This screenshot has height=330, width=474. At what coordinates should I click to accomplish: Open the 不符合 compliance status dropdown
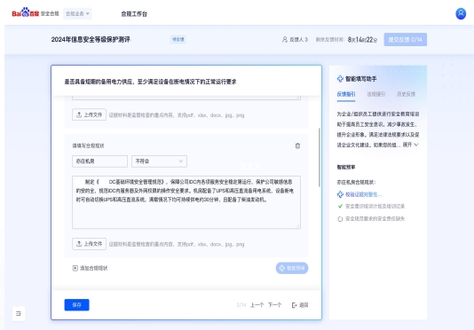click(x=159, y=161)
